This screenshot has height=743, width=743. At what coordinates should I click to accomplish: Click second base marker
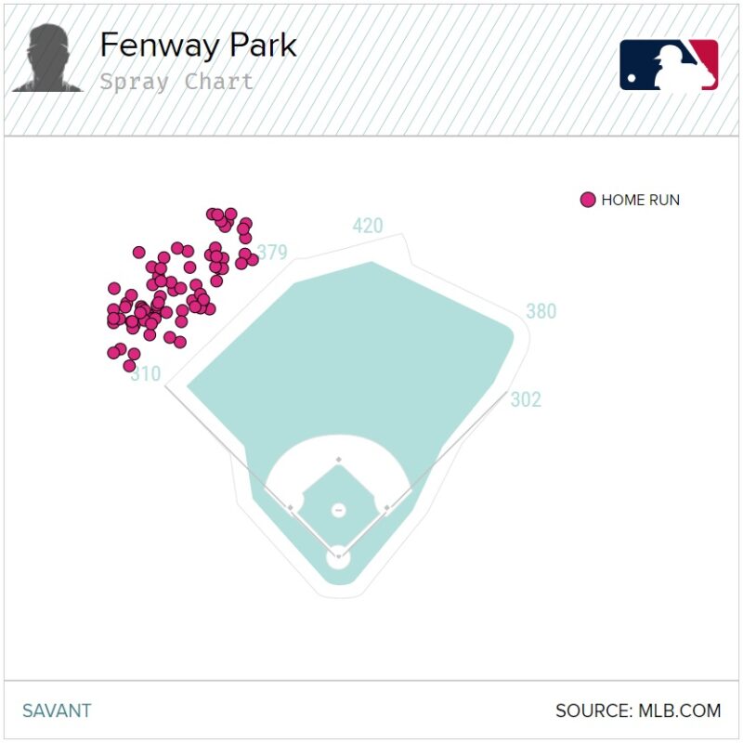pos(338,460)
